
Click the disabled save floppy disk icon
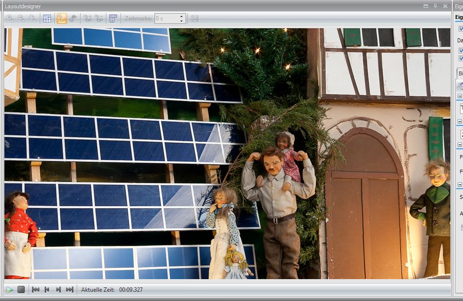coord(195,18)
